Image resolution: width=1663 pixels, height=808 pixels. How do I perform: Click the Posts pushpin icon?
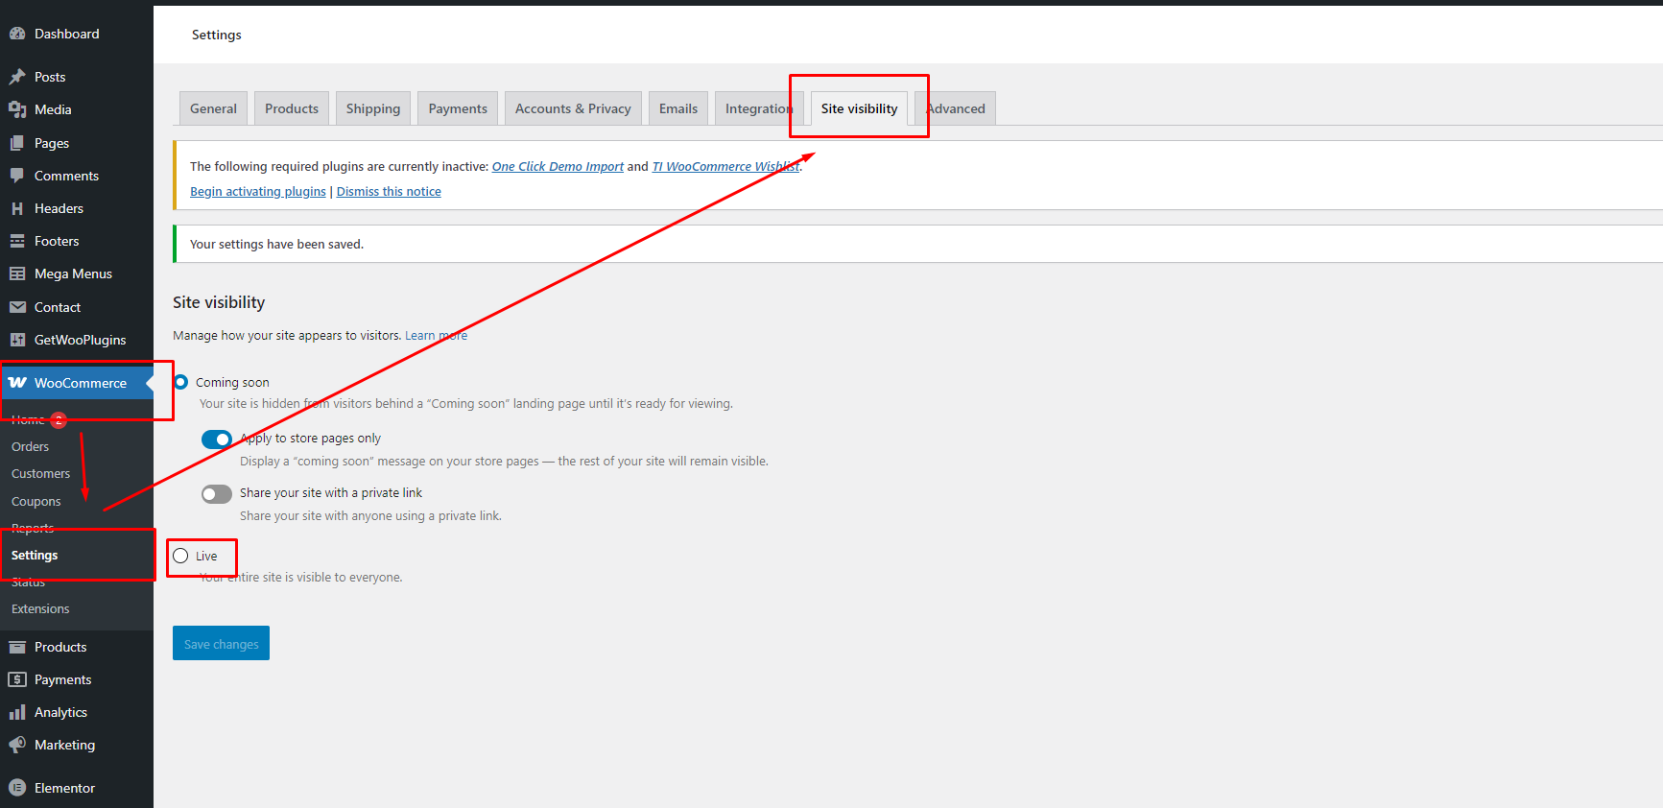point(17,77)
